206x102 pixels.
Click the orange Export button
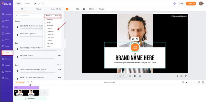click(x=191, y=4)
